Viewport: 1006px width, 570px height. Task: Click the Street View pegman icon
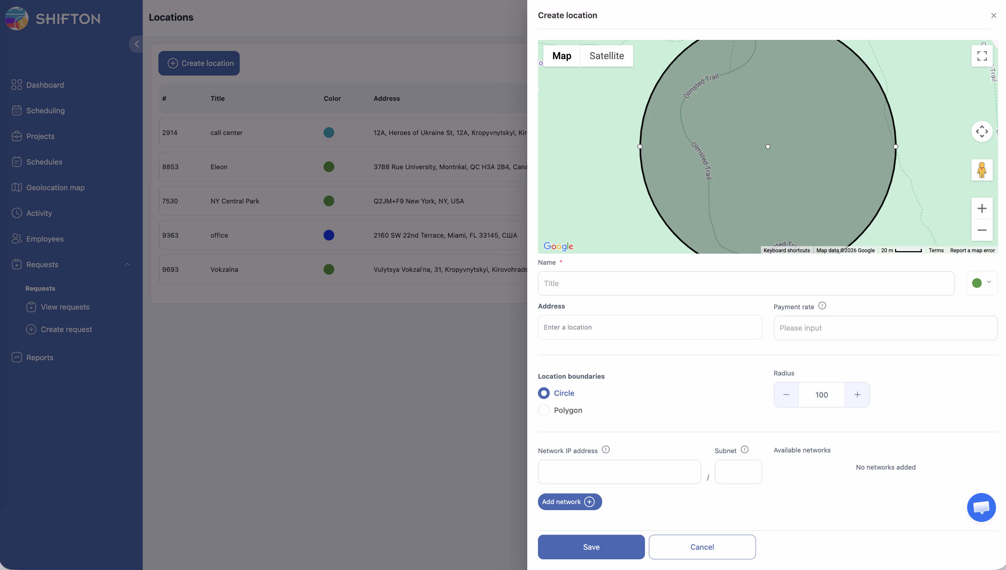tap(982, 170)
